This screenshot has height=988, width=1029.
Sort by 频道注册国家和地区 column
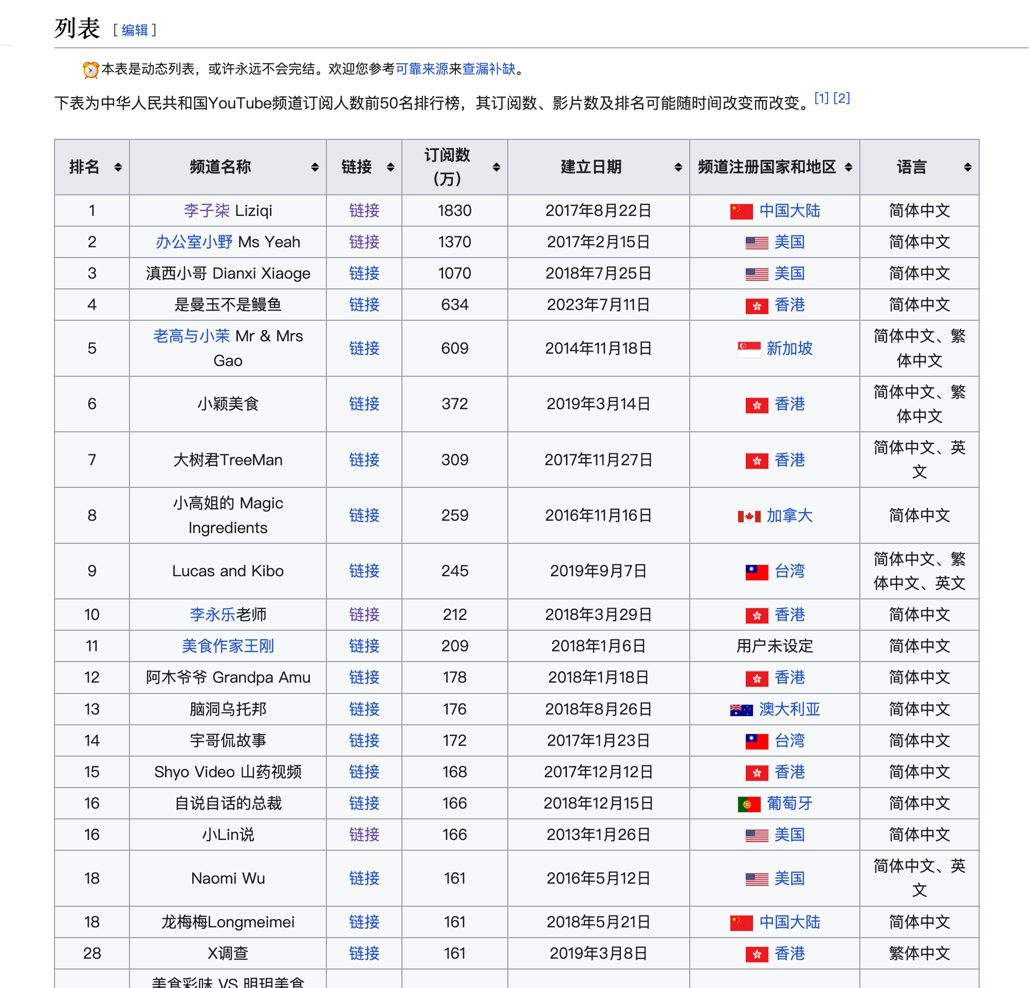point(849,167)
